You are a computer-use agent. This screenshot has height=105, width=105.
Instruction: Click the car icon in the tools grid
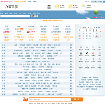click(x=81, y=47)
